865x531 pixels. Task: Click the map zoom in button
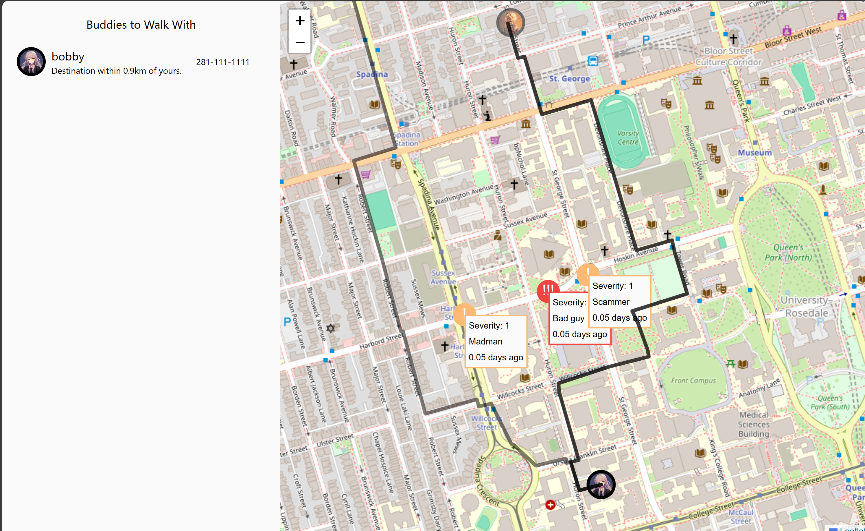click(300, 21)
